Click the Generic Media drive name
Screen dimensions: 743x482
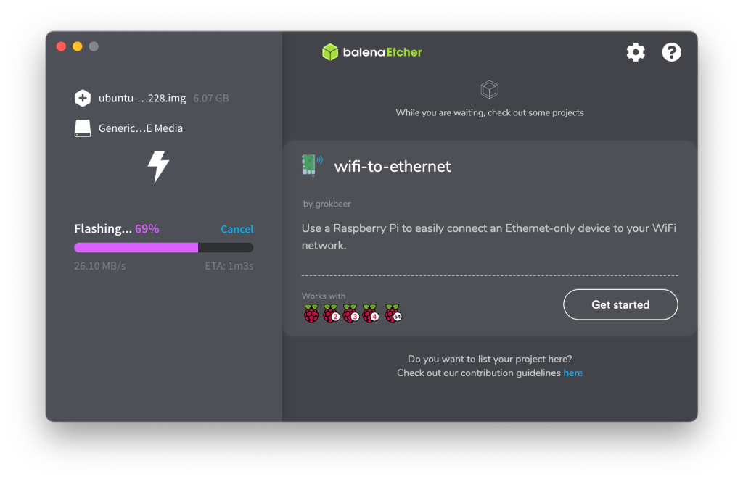pos(141,128)
